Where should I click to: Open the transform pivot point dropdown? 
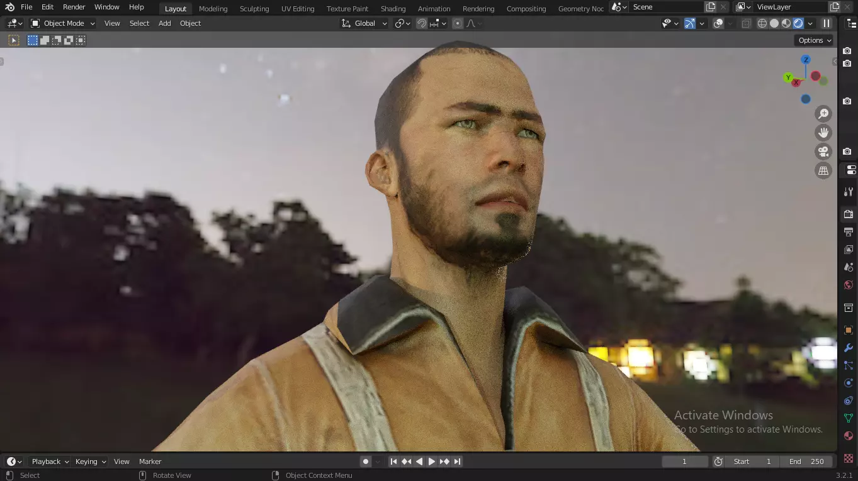point(402,23)
